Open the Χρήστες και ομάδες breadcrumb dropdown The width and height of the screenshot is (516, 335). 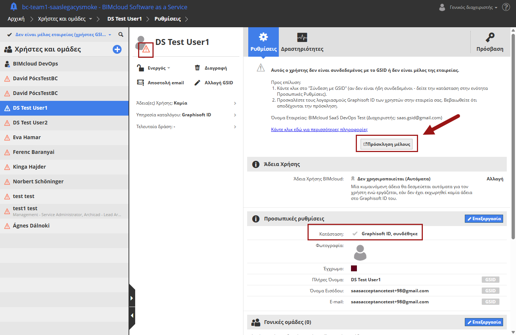tap(91, 19)
